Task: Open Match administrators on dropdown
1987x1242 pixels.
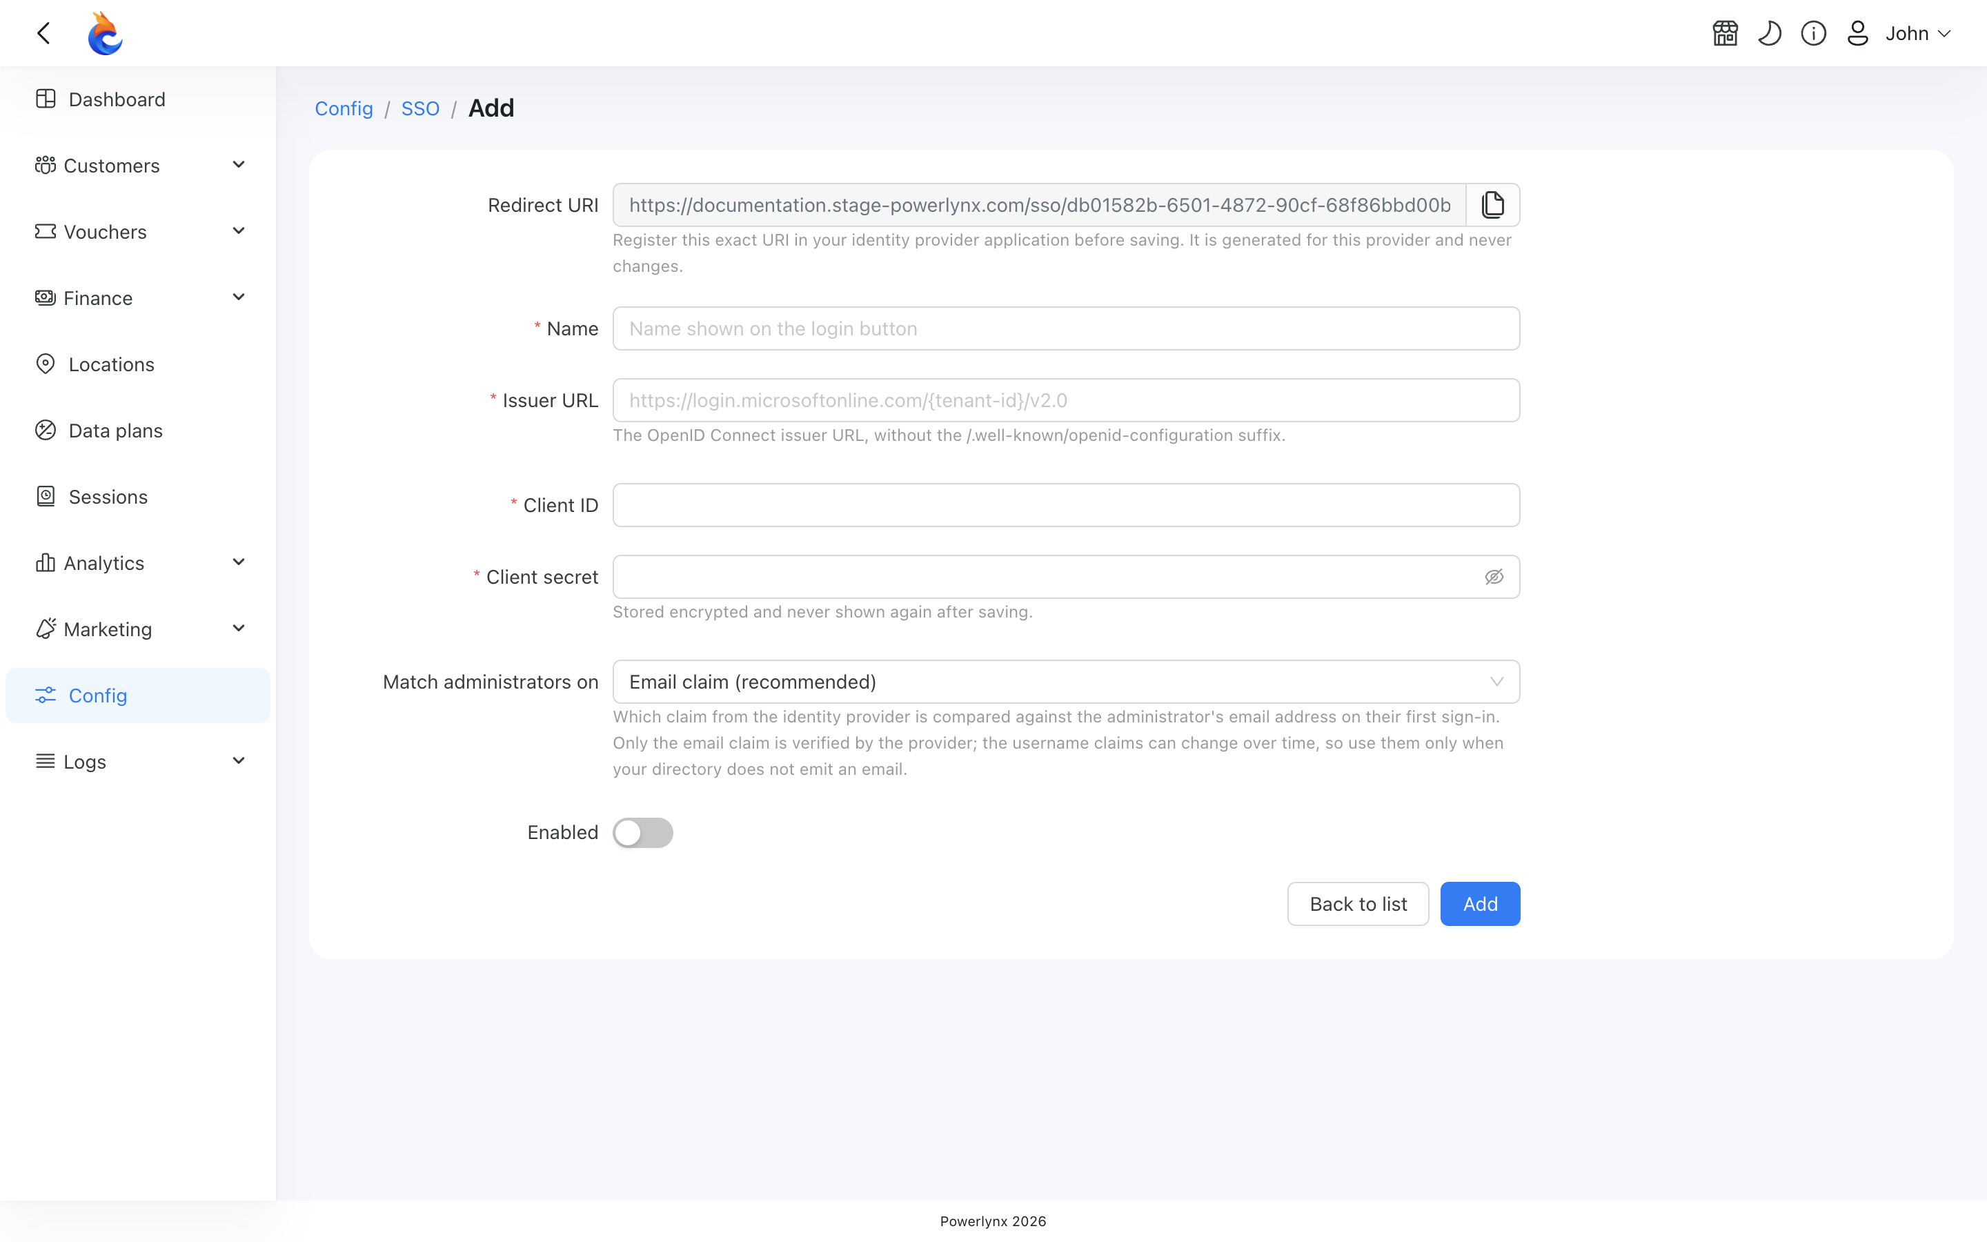Action: (1066, 682)
